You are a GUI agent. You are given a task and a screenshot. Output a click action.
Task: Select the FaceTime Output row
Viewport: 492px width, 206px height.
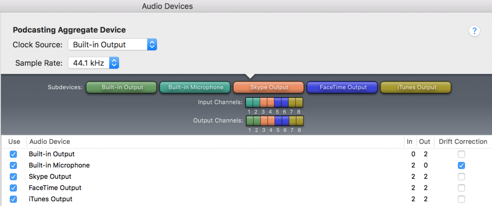[246, 188]
